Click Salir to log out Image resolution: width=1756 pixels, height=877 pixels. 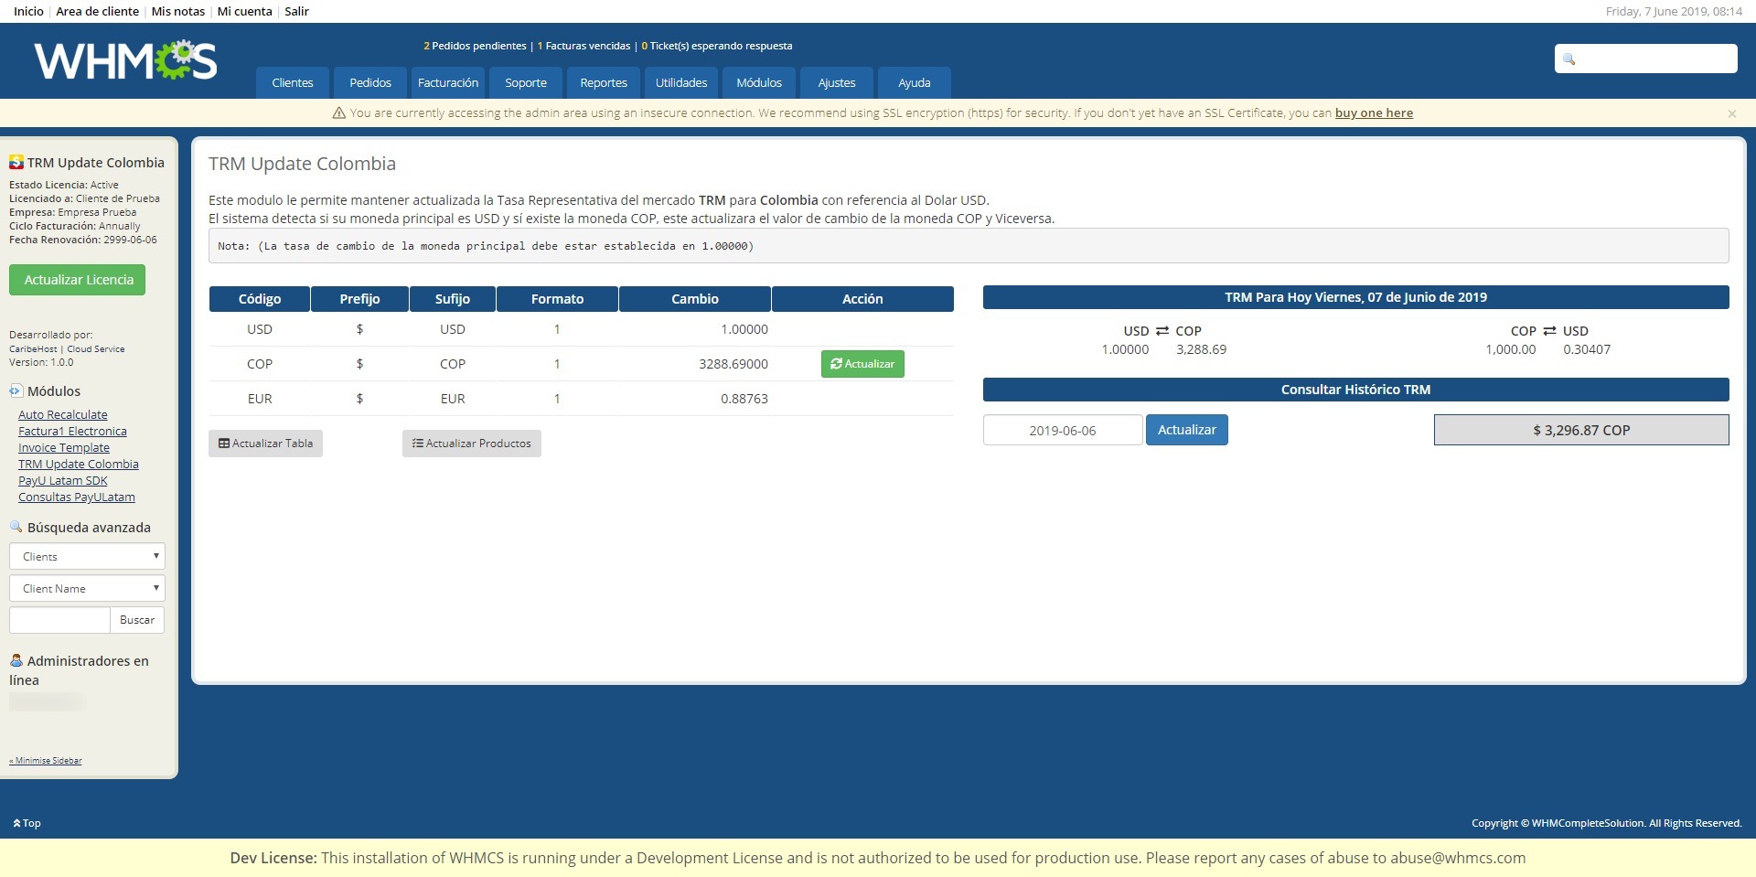click(296, 11)
